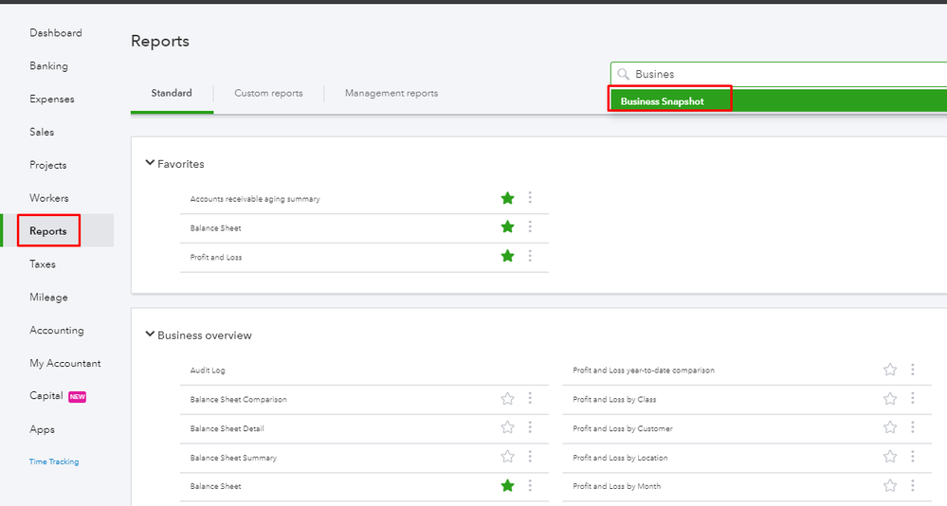Go to Banking in sidebar
Viewport: 947px width, 506px height.
pyautogui.click(x=48, y=66)
